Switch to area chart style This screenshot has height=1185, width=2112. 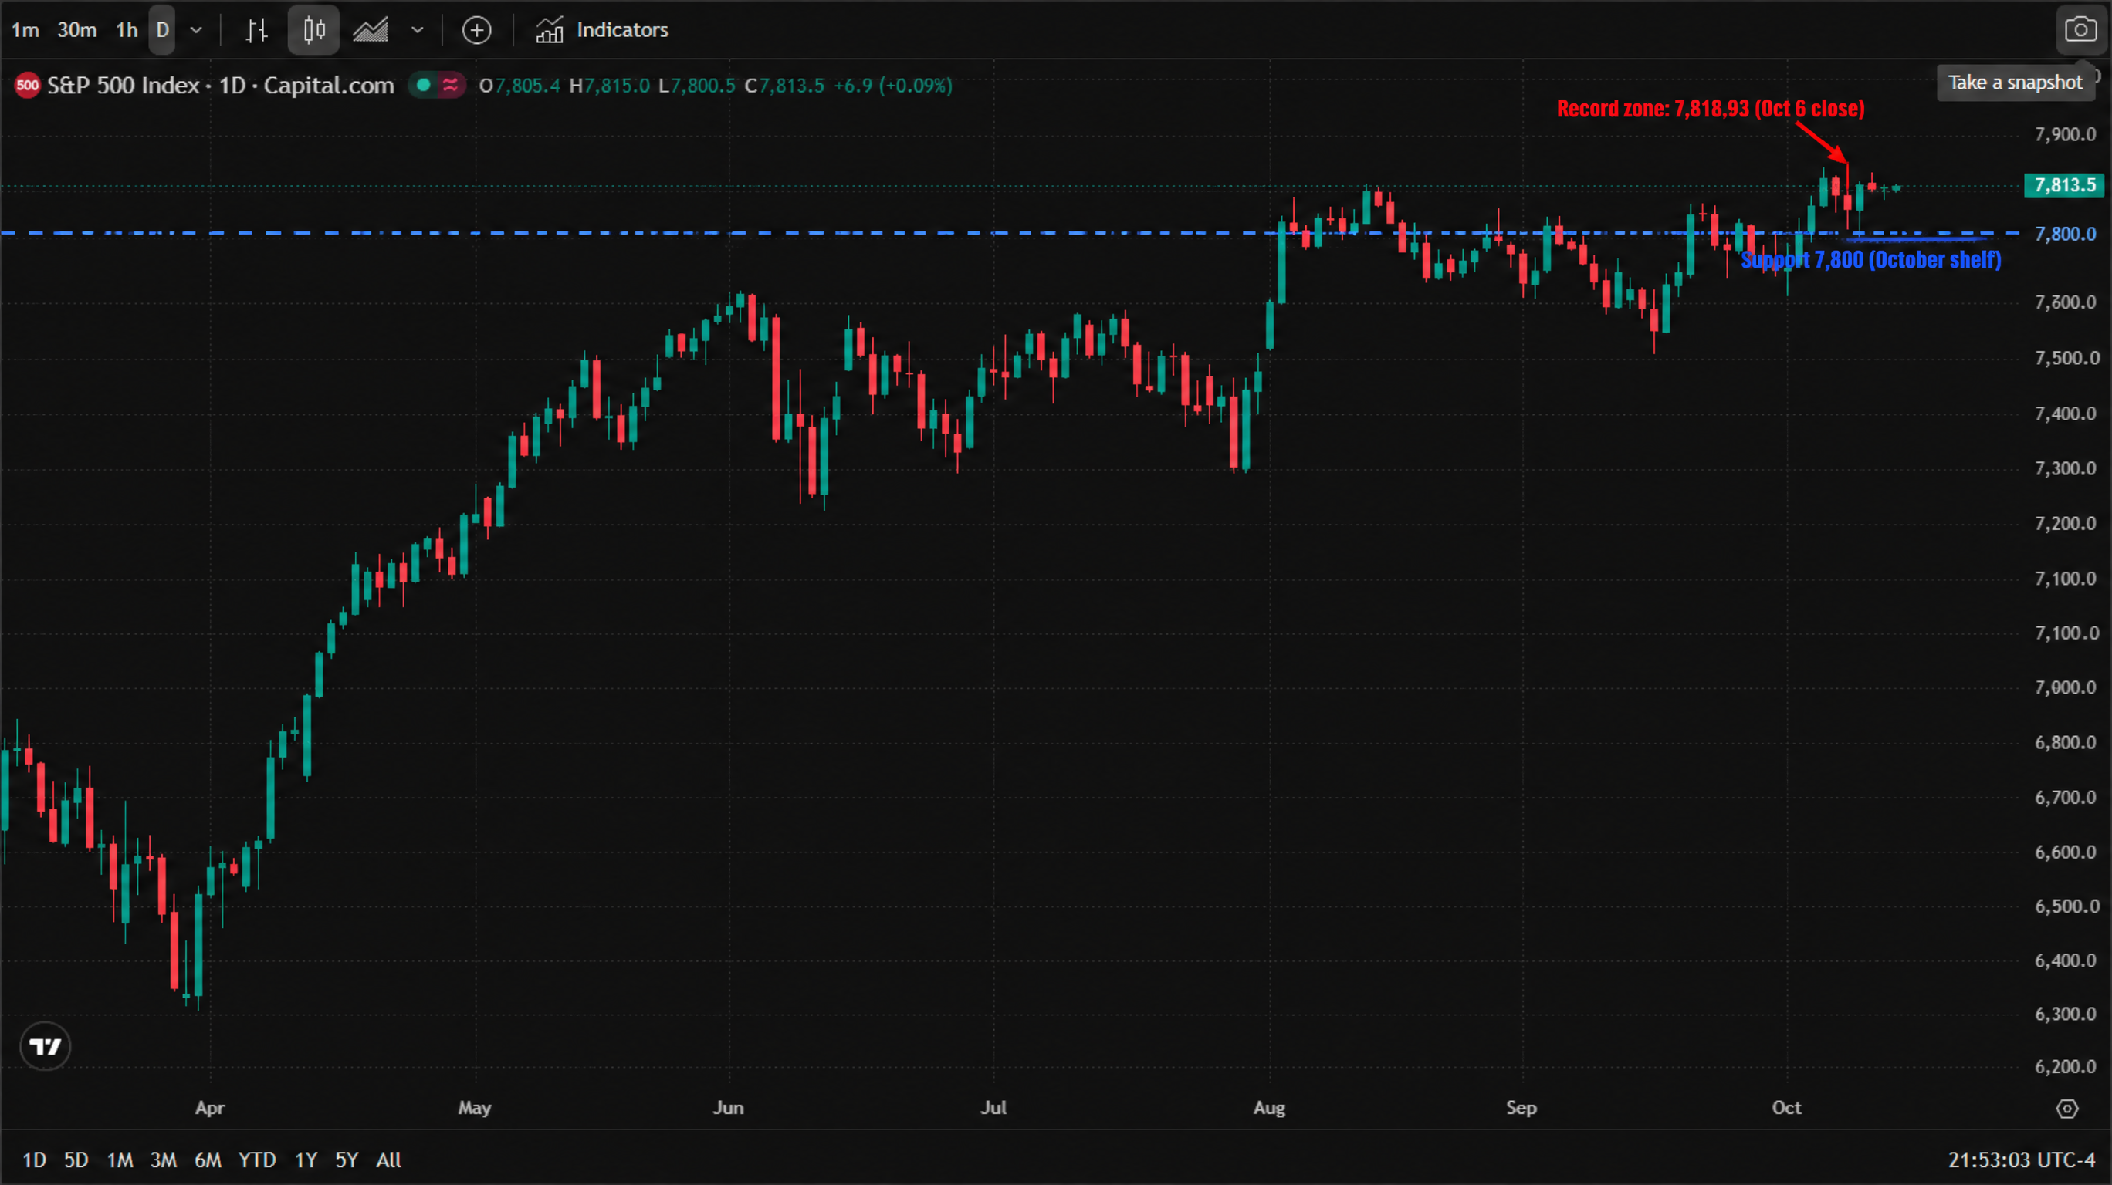[371, 30]
